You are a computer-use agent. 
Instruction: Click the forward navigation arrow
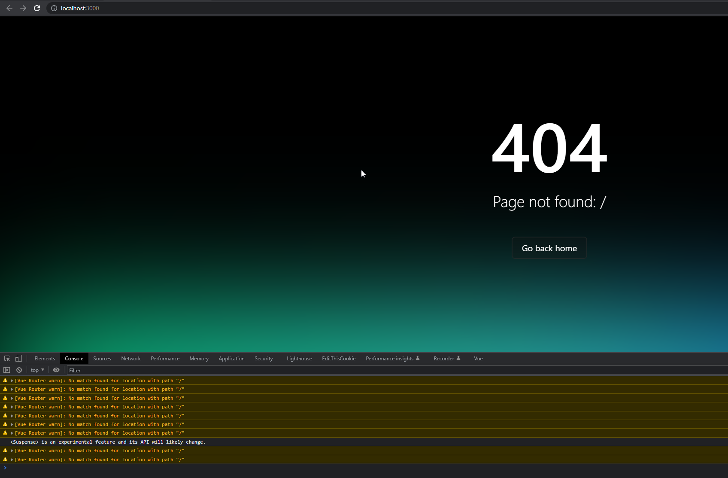click(23, 8)
